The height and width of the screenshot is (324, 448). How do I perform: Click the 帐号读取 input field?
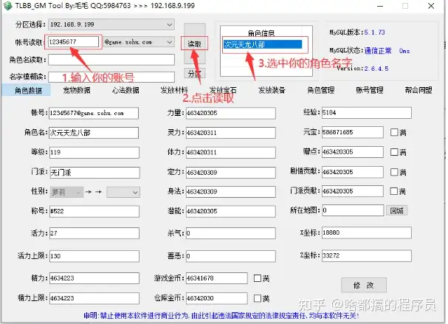(x=73, y=42)
